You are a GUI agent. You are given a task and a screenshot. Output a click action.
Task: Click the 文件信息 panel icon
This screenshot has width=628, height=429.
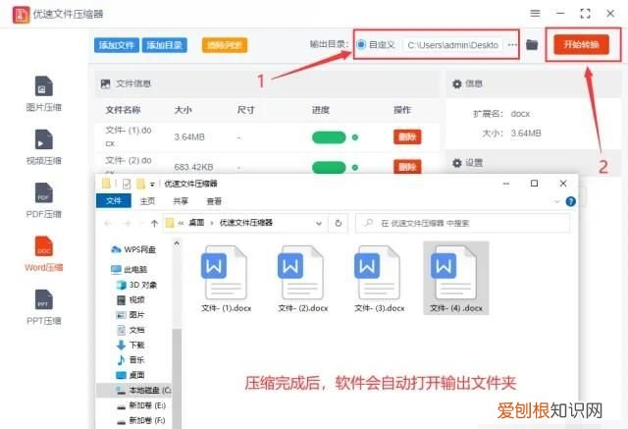pyautogui.click(x=105, y=83)
